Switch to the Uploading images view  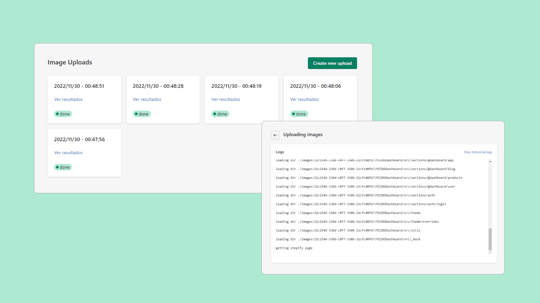[303, 134]
